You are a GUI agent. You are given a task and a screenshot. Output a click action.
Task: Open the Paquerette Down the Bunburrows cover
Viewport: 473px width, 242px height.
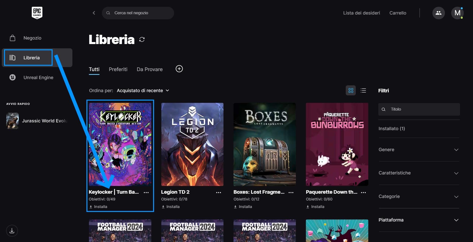(337, 144)
